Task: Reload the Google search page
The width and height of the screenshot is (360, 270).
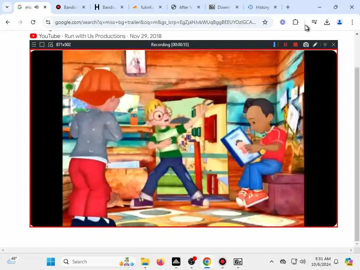Action: [33, 22]
